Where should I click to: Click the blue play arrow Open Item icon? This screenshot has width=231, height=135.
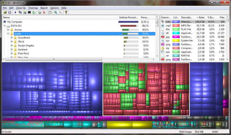click(x=15, y=13)
